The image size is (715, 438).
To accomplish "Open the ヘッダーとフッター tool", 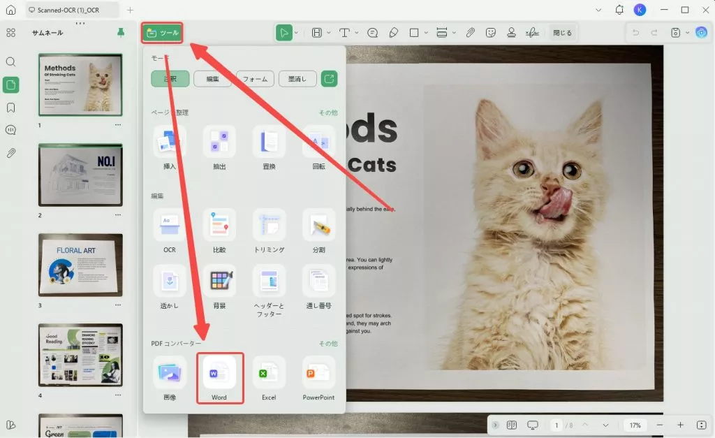I will 269,291.
